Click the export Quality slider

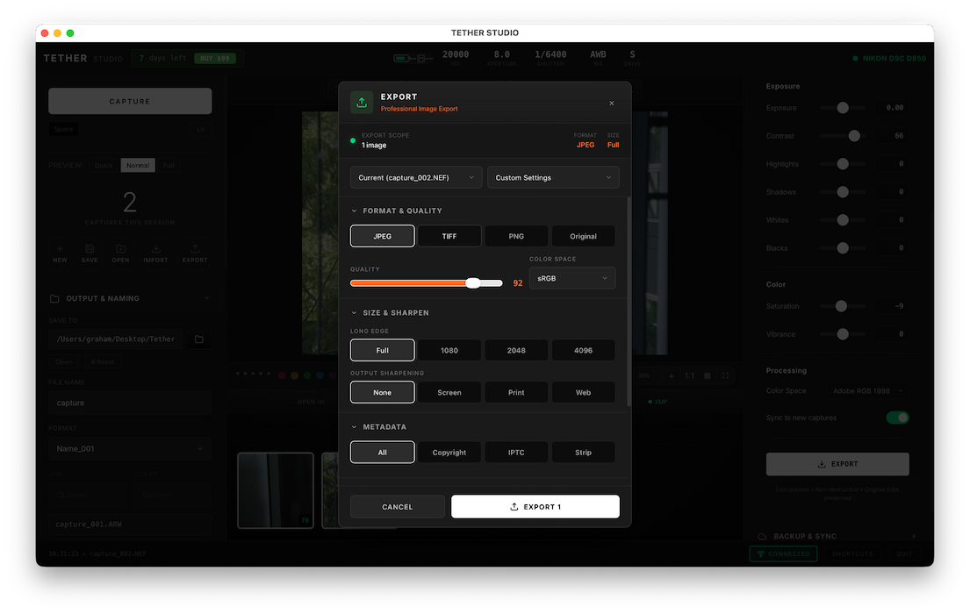[x=427, y=283]
